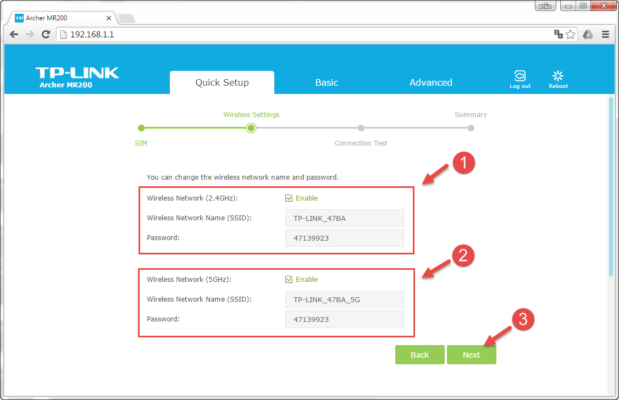Image resolution: width=619 pixels, height=400 pixels.
Task: Click the Summary step marker
Action: (471, 128)
